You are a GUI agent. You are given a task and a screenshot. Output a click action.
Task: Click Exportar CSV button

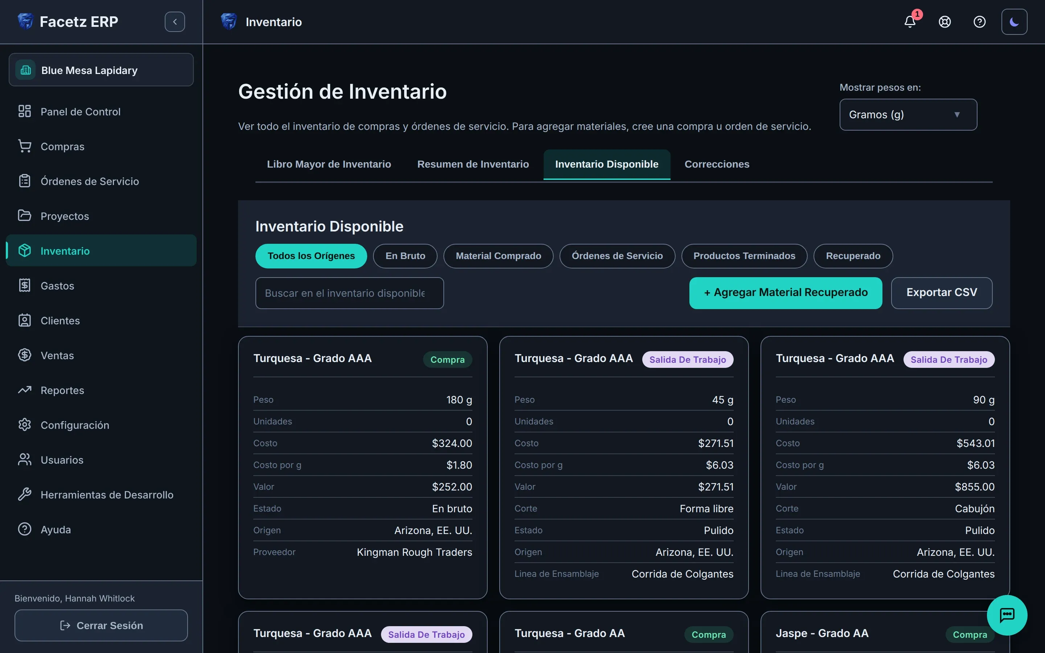(941, 293)
